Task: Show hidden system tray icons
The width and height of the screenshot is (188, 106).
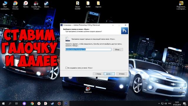Action: 159,103
